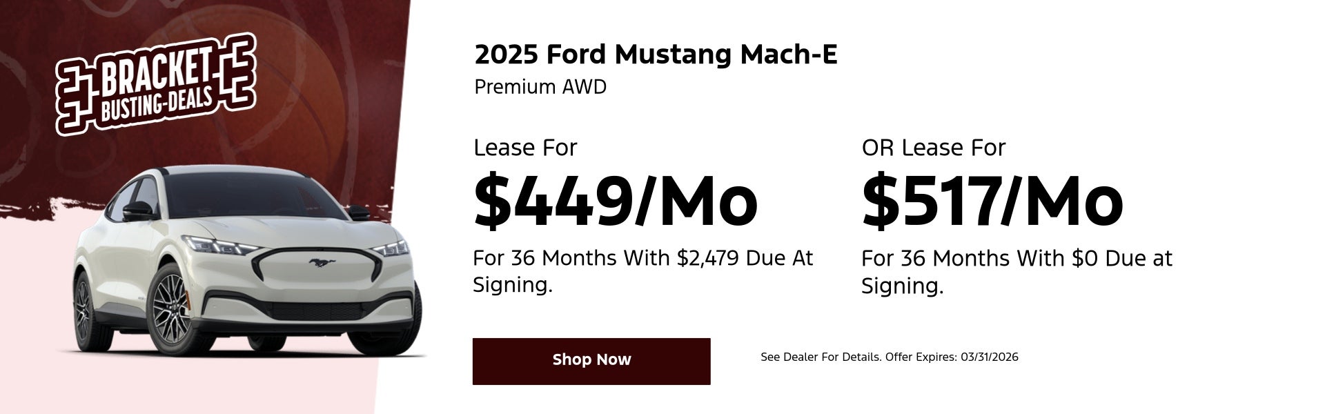Click the $2,479 Due At Signing terms text
This screenshot has width=1325, height=414.
point(642,270)
